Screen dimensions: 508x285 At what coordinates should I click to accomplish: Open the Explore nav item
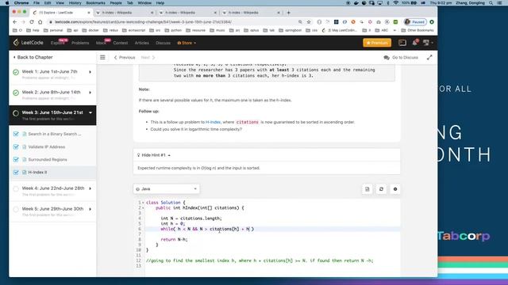57,43
